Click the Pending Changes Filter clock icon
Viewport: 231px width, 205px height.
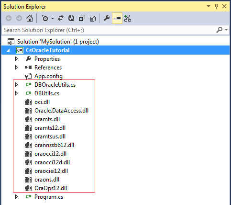coord(45,18)
